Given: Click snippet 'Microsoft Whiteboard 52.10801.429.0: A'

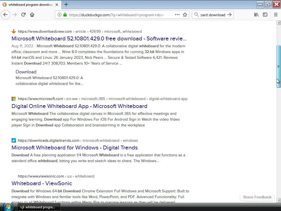Looking at the screenshot, I should 49,78.
